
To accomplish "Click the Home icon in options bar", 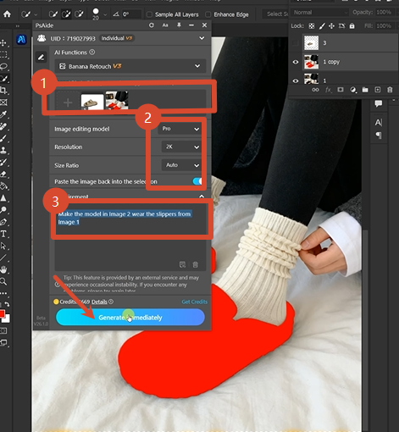I will [x=7, y=14].
